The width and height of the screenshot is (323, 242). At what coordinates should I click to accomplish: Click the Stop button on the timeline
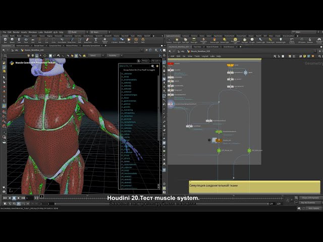(14, 198)
